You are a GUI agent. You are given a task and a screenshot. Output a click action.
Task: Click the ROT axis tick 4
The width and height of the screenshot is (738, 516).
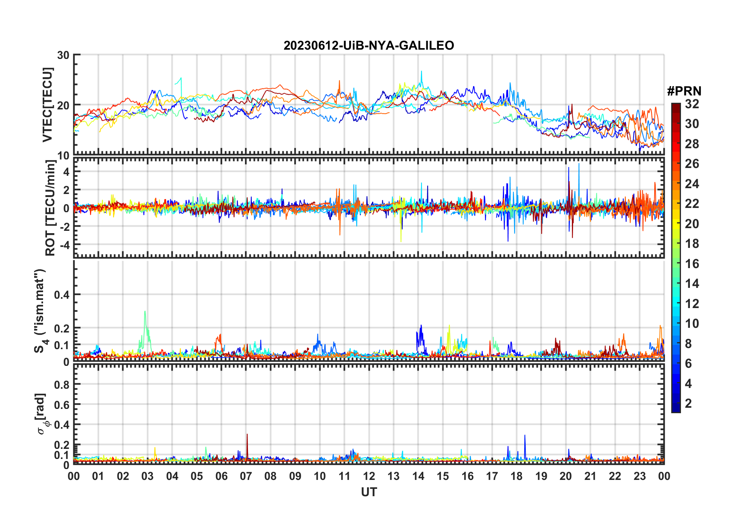tap(66, 171)
